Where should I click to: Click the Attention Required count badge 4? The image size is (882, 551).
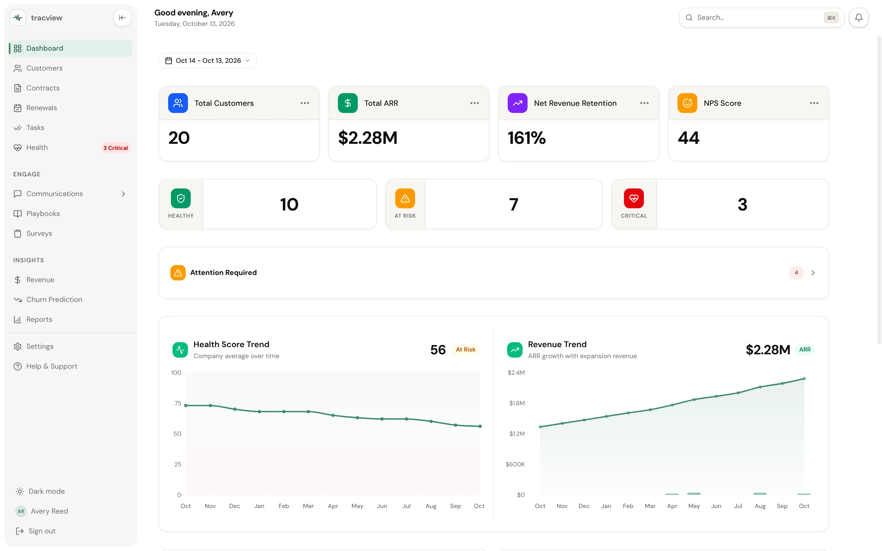point(796,272)
